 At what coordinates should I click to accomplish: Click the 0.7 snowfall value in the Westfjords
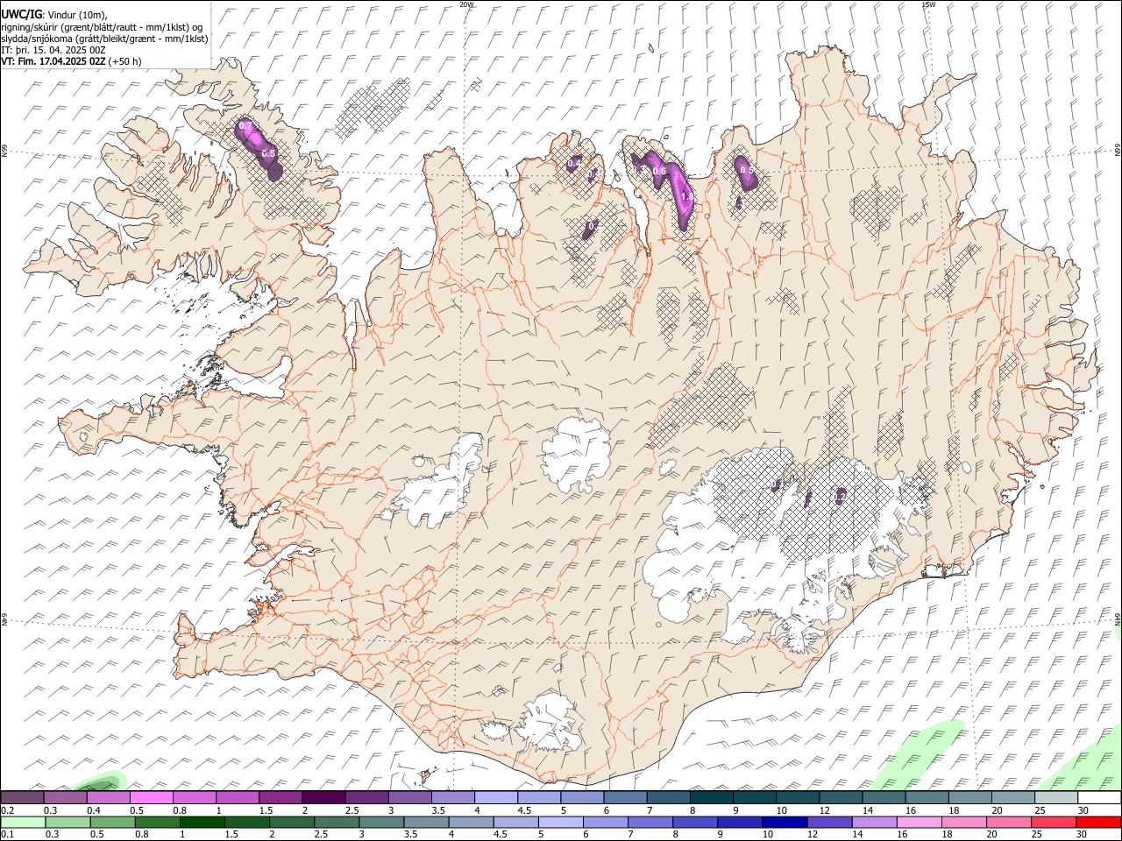coord(245,126)
